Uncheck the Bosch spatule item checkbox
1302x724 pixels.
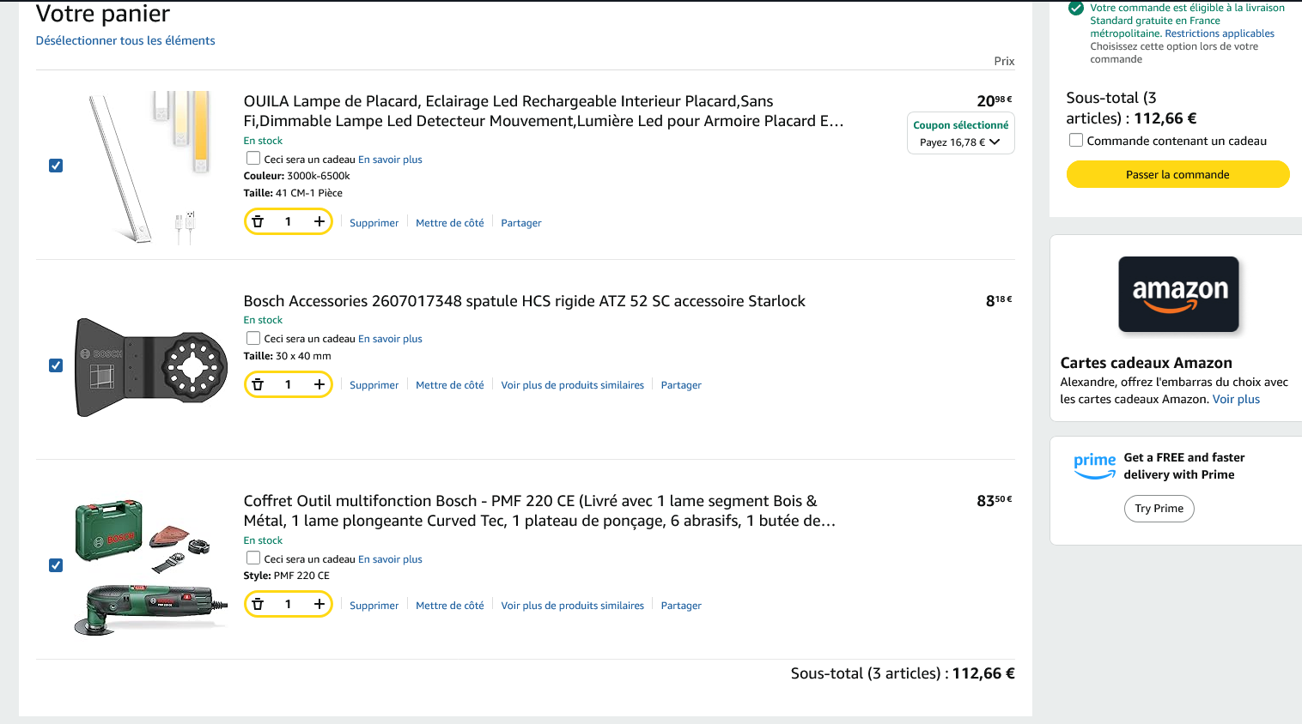[x=56, y=365]
